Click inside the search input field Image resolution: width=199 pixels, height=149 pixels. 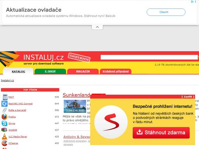click(149, 57)
